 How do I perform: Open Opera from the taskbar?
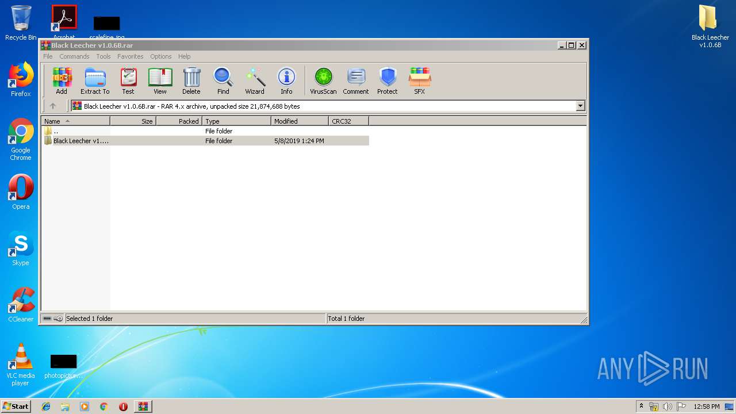(123, 407)
